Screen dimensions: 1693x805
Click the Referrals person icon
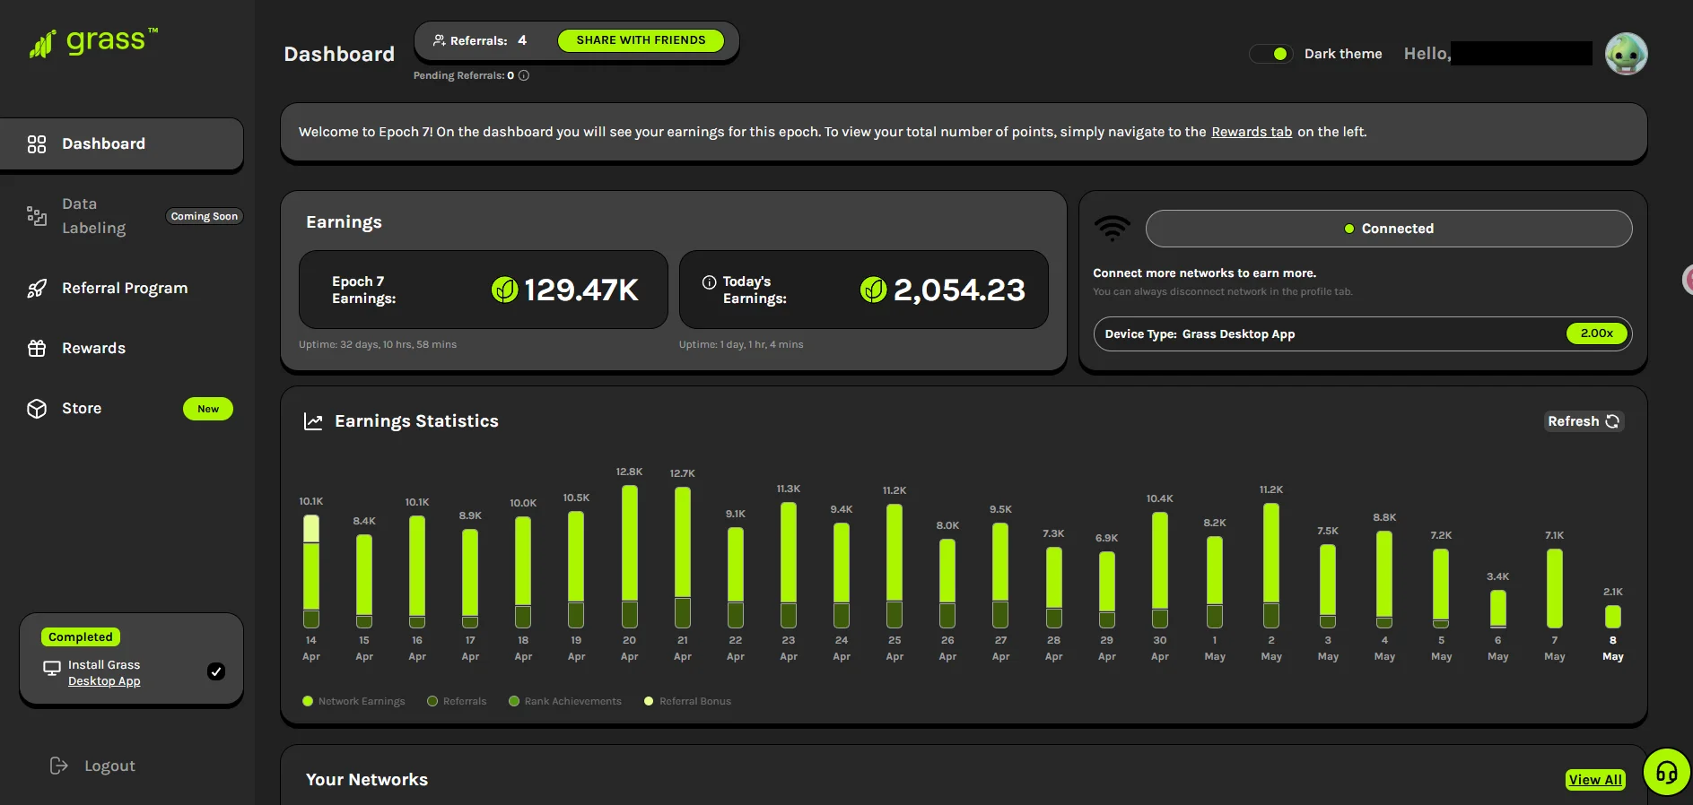(440, 40)
